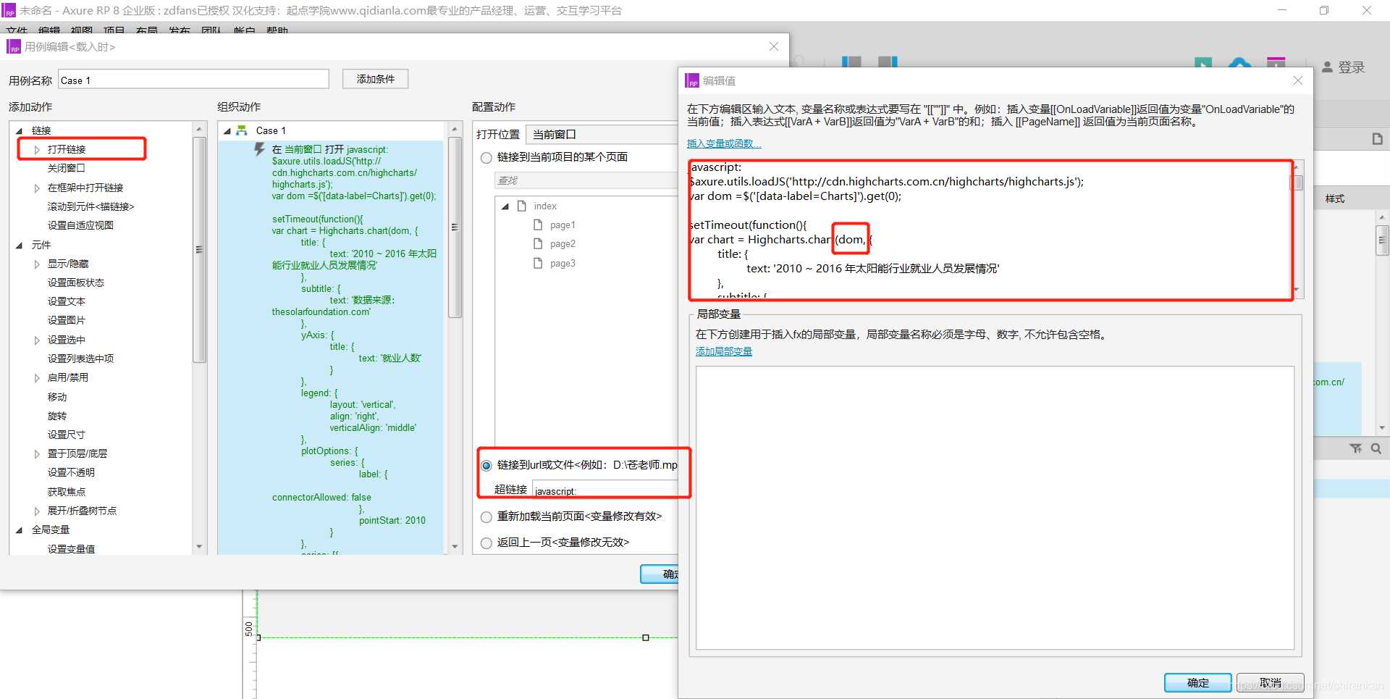This screenshot has width=1390, height=699.
Task: Expand the 设置选中 action node
Action: point(37,340)
